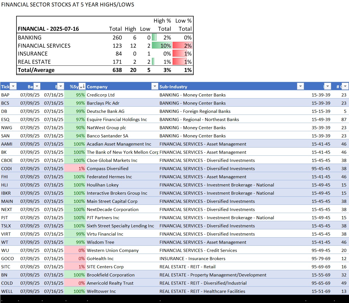Select ticker ESQ cell

[x=5, y=119]
